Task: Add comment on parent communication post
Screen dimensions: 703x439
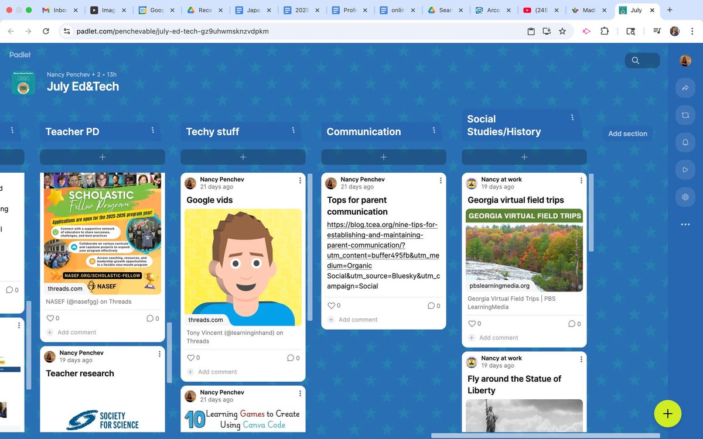Action: tap(358, 320)
